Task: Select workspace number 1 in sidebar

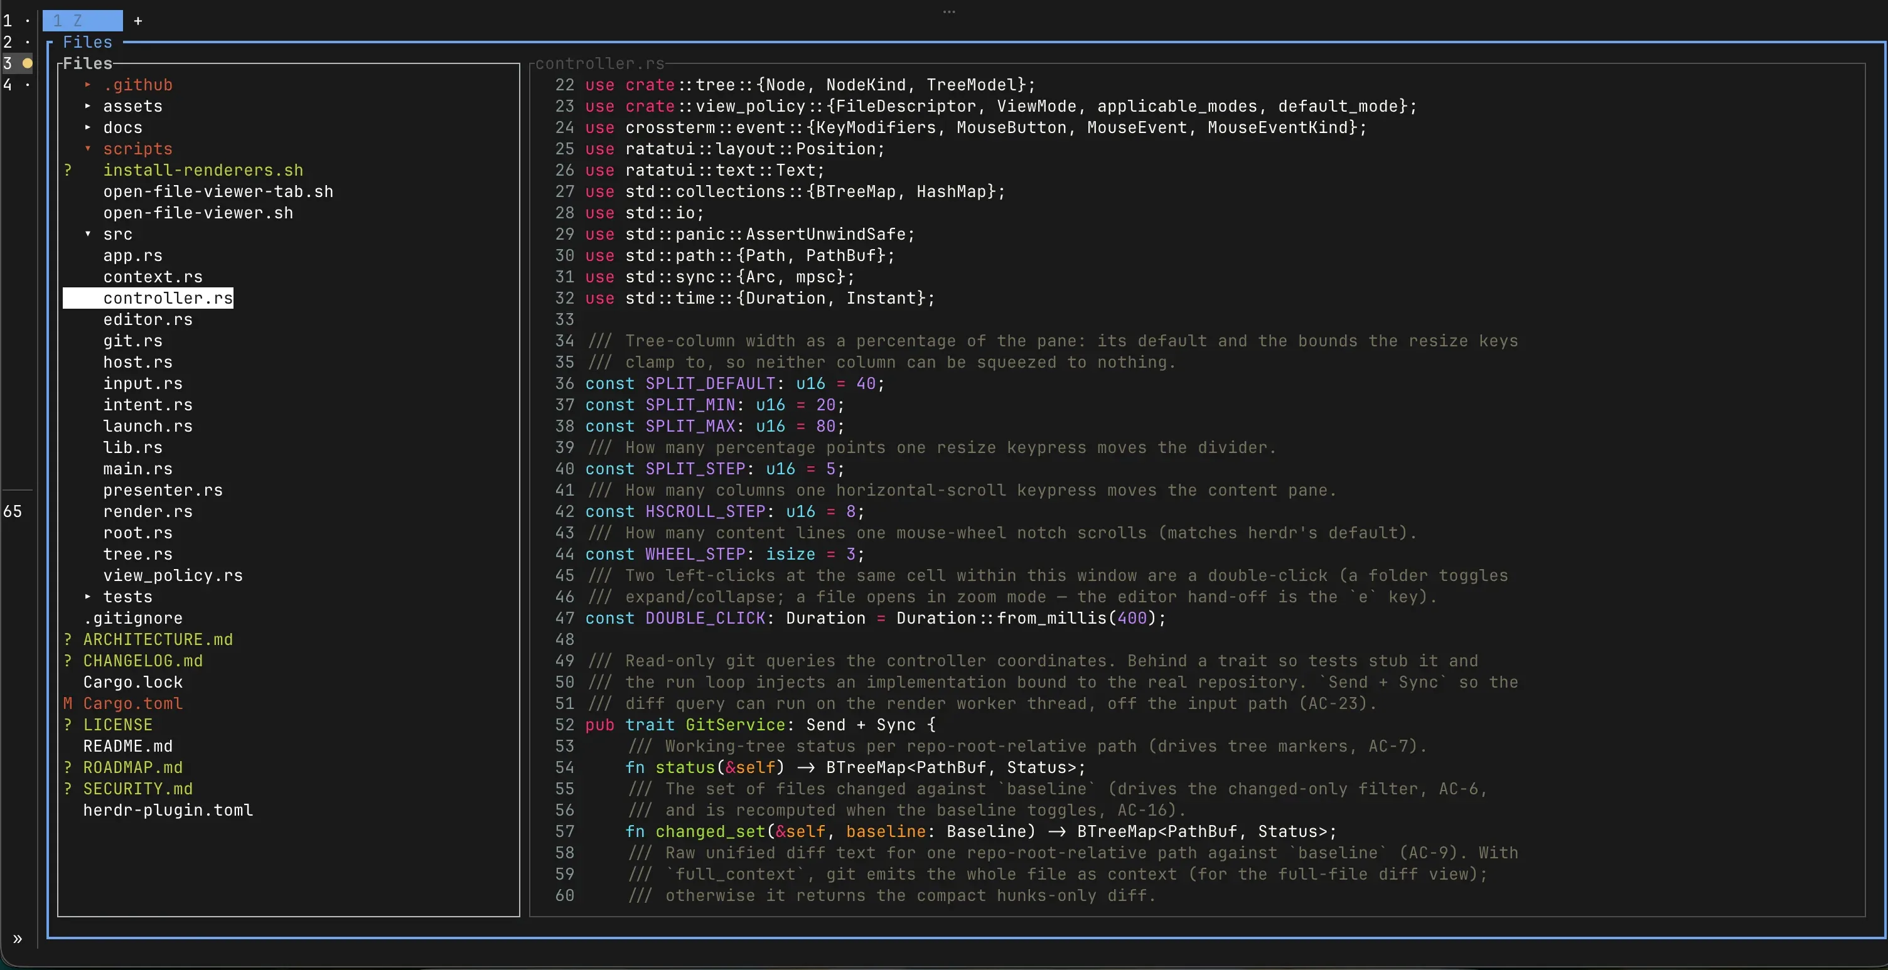Action: (17, 21)
